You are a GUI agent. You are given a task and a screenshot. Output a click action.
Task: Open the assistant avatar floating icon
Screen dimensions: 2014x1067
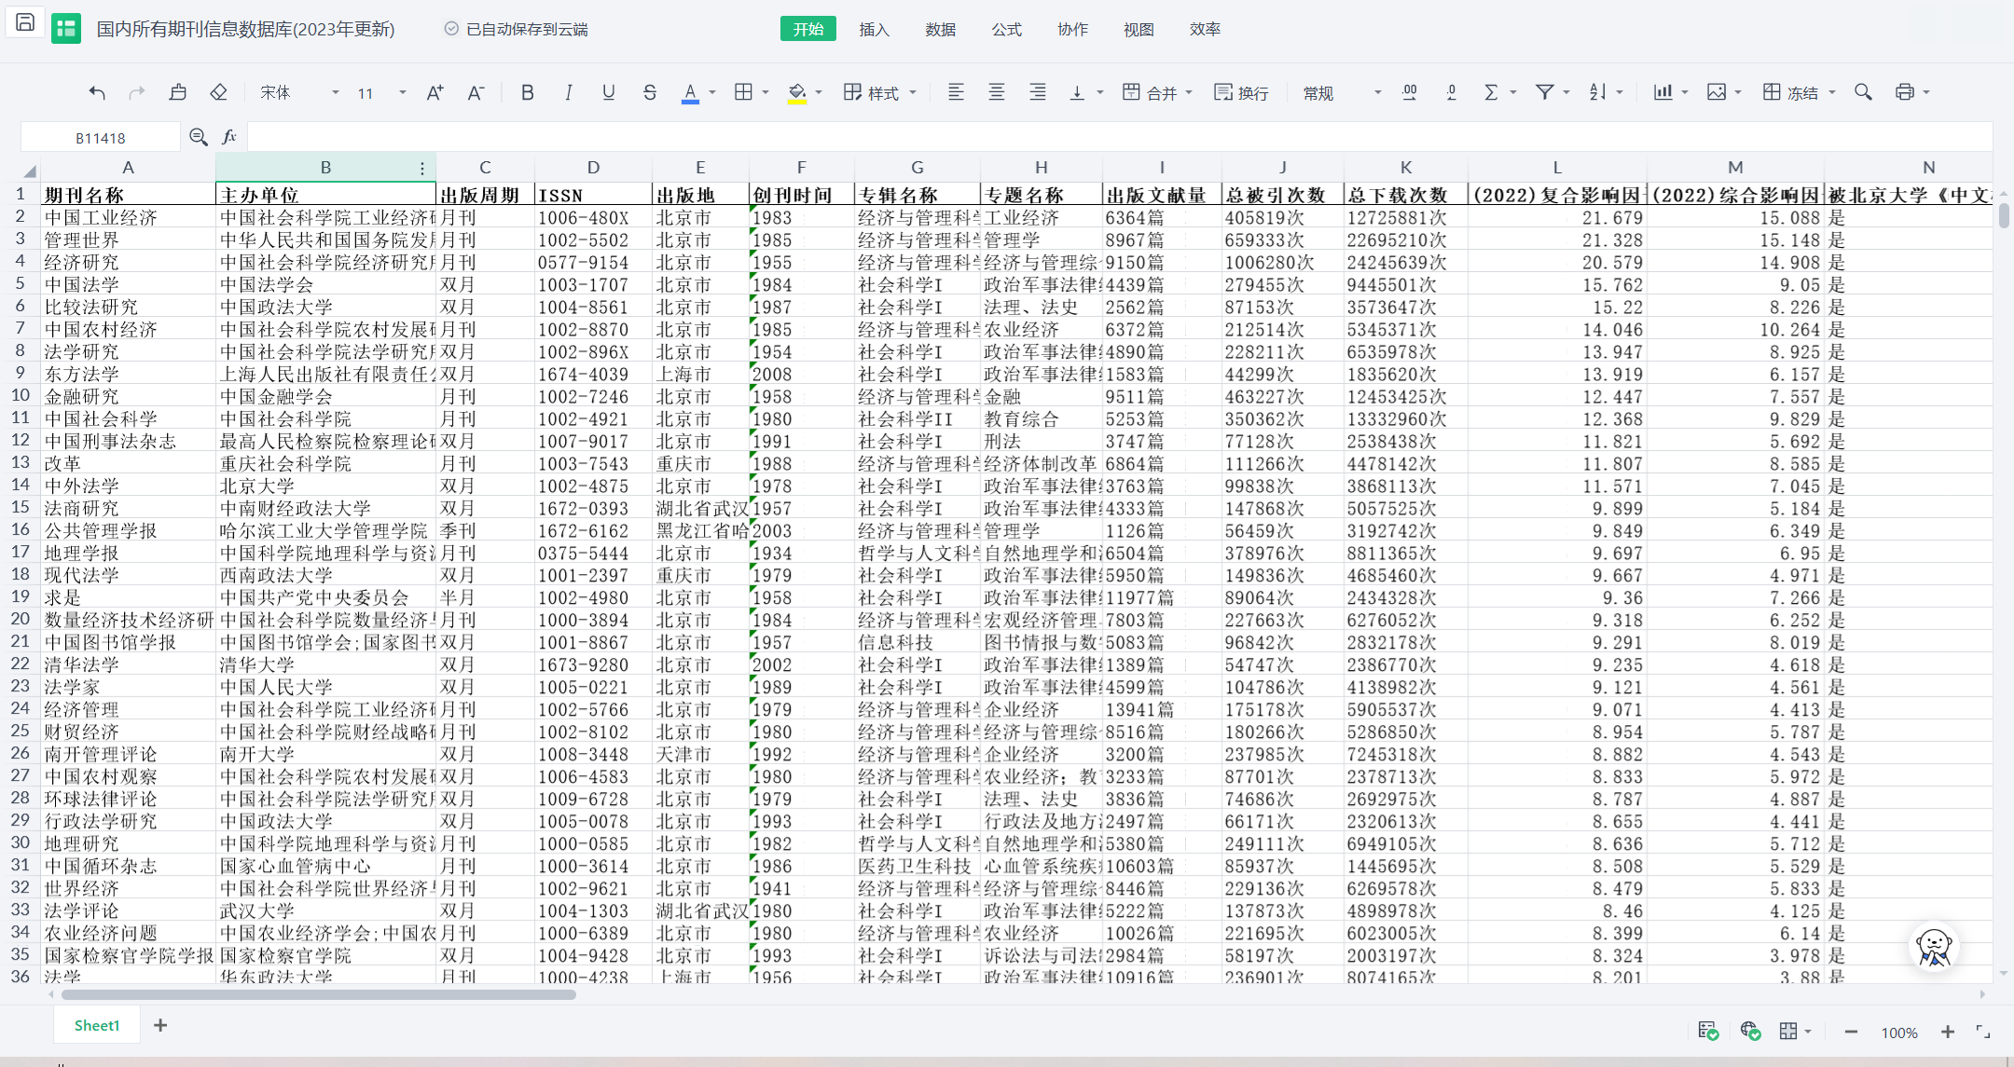coord(1934,948)
